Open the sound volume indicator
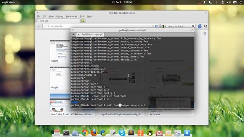Screen dimensions: 244x137 click(x=229, y=2)
